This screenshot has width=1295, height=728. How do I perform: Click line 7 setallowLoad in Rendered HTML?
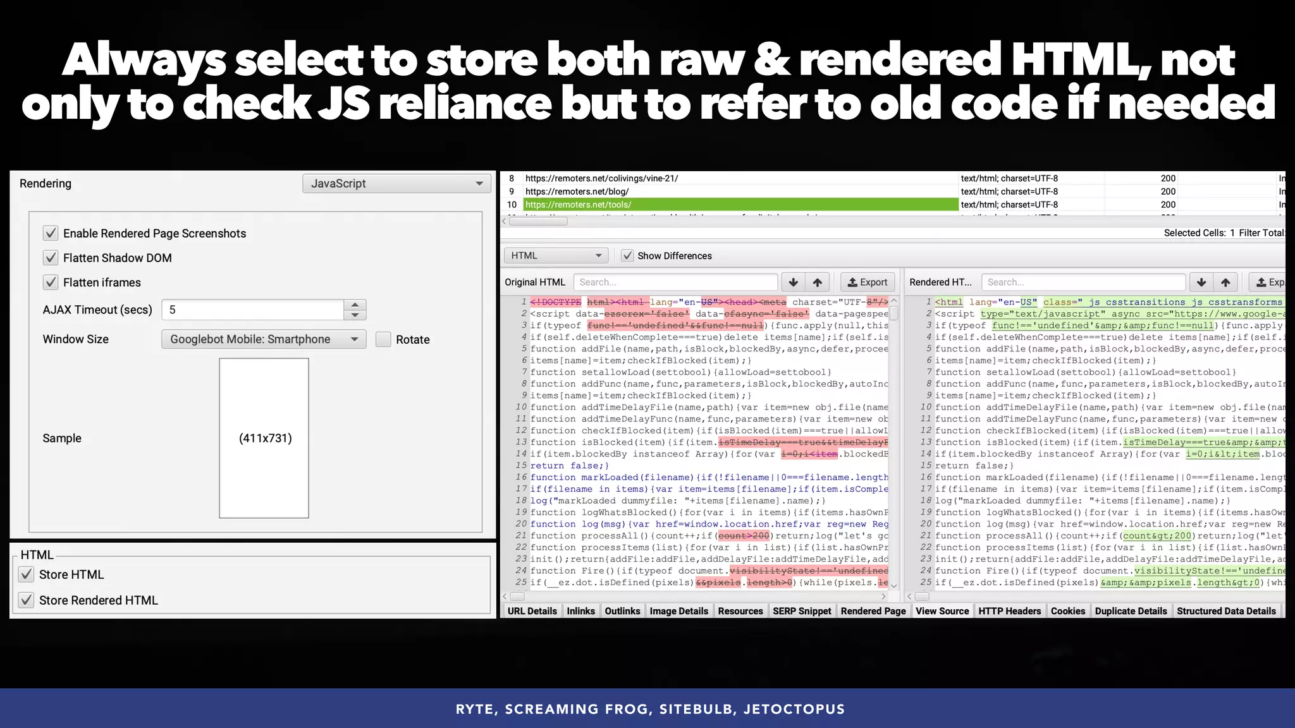pos(1085,372)
